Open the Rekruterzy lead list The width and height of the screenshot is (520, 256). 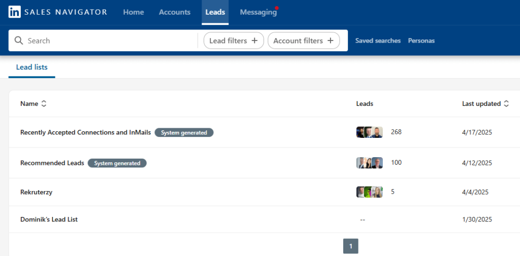coord(36,192)
